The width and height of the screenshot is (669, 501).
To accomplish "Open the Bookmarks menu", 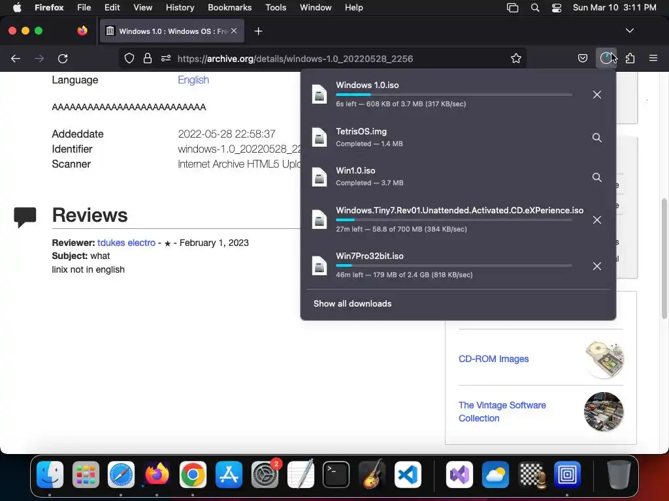I will 229,8.
